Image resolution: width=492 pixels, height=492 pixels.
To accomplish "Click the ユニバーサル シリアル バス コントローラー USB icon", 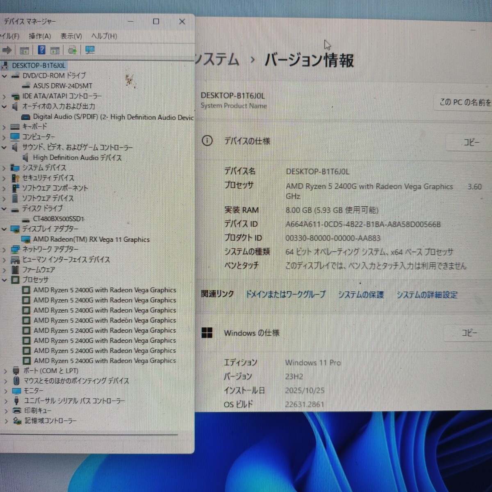I will (16, 401).
